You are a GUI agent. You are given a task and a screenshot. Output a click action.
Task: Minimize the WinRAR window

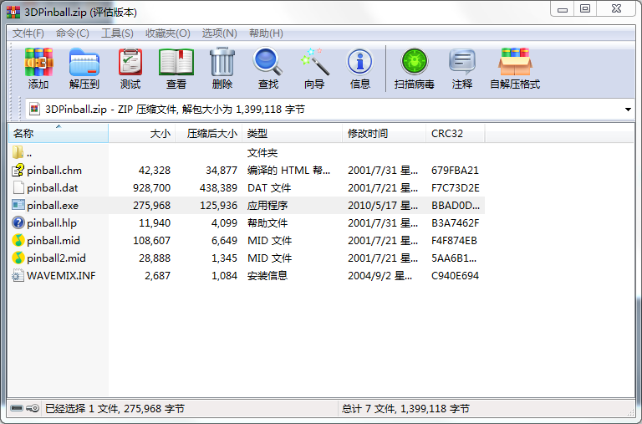(563, 9)
